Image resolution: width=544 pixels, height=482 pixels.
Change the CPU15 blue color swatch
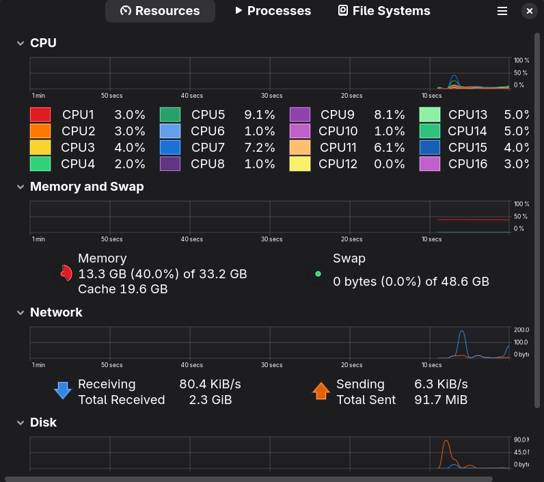click(x=430, y=147)
